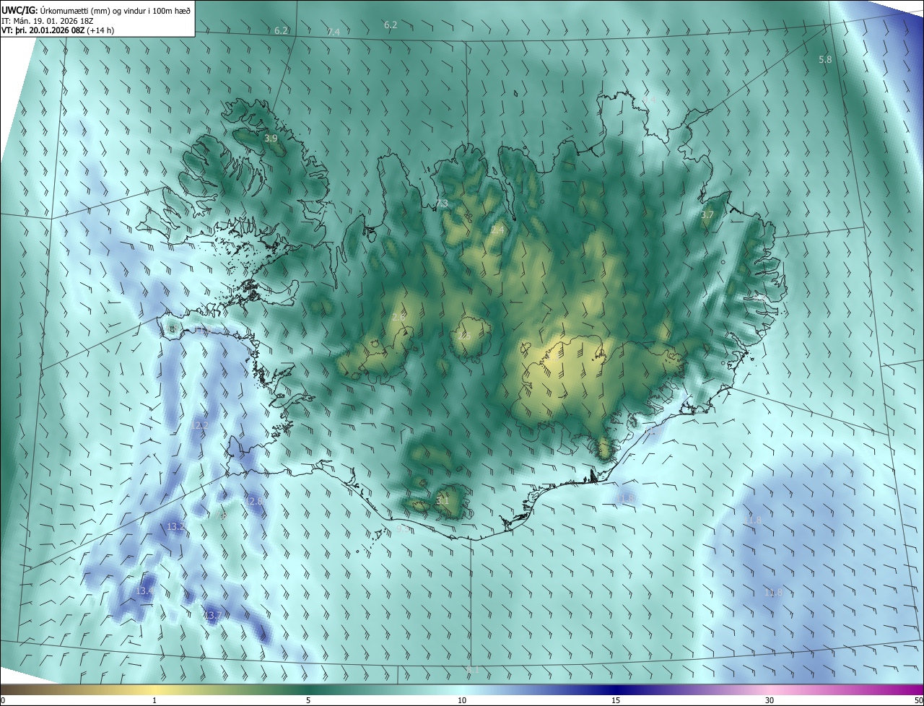Viewport: 924px width, 706px height.
Task: Click the 10 tick on the color scale
Action: tap(462, 701)
